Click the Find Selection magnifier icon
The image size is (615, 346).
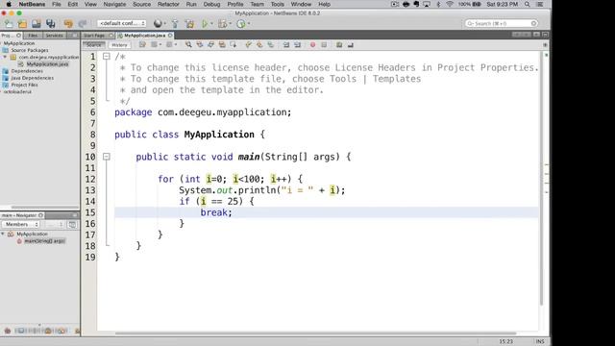pyautogui.click(x=188, y=45)
